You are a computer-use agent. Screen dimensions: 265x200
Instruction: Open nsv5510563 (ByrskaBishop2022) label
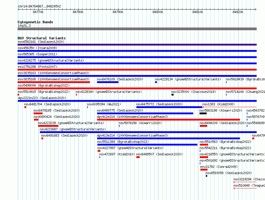coord(225,142)
